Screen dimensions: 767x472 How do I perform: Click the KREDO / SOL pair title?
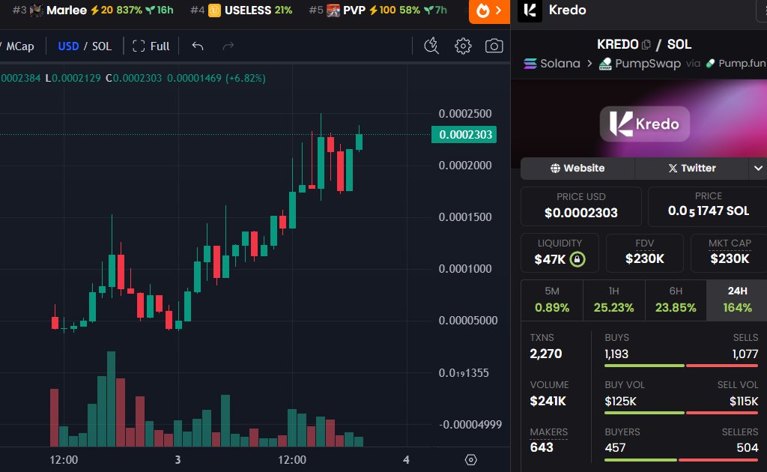click(x=643, y=44)
